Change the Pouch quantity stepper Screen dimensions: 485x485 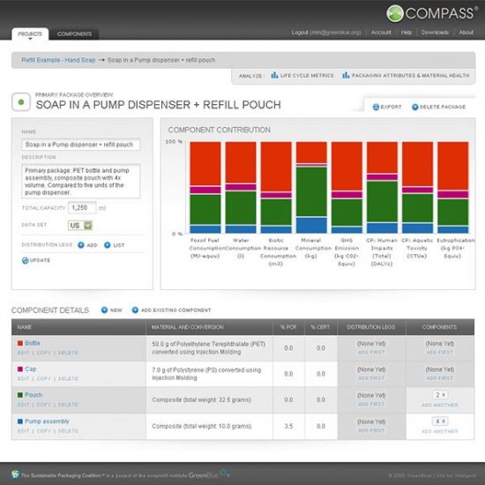440,395
